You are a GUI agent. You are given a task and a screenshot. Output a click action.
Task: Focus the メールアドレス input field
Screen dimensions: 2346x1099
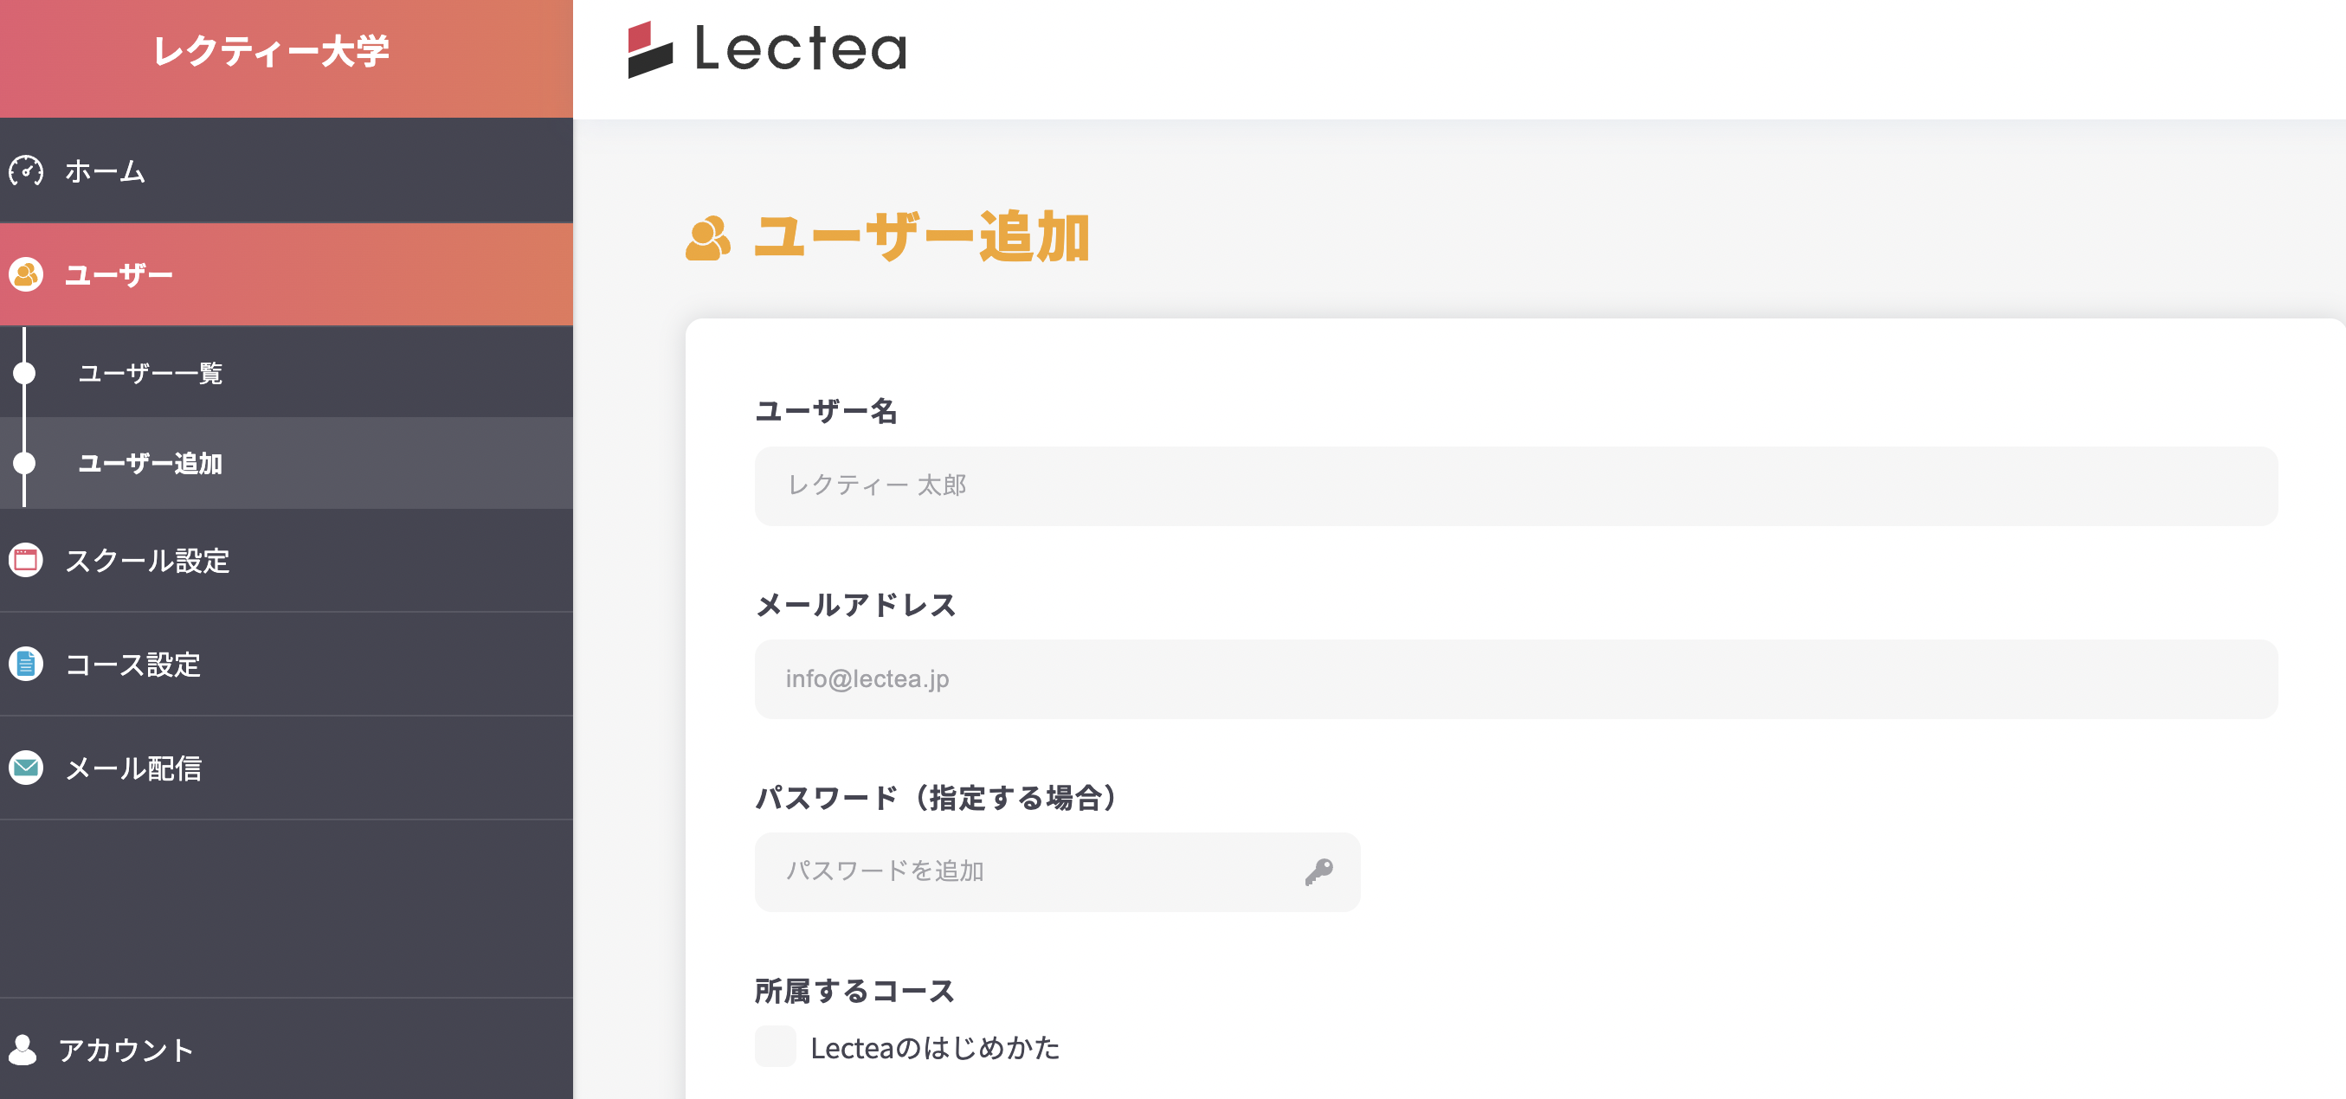click(1516, 679)
